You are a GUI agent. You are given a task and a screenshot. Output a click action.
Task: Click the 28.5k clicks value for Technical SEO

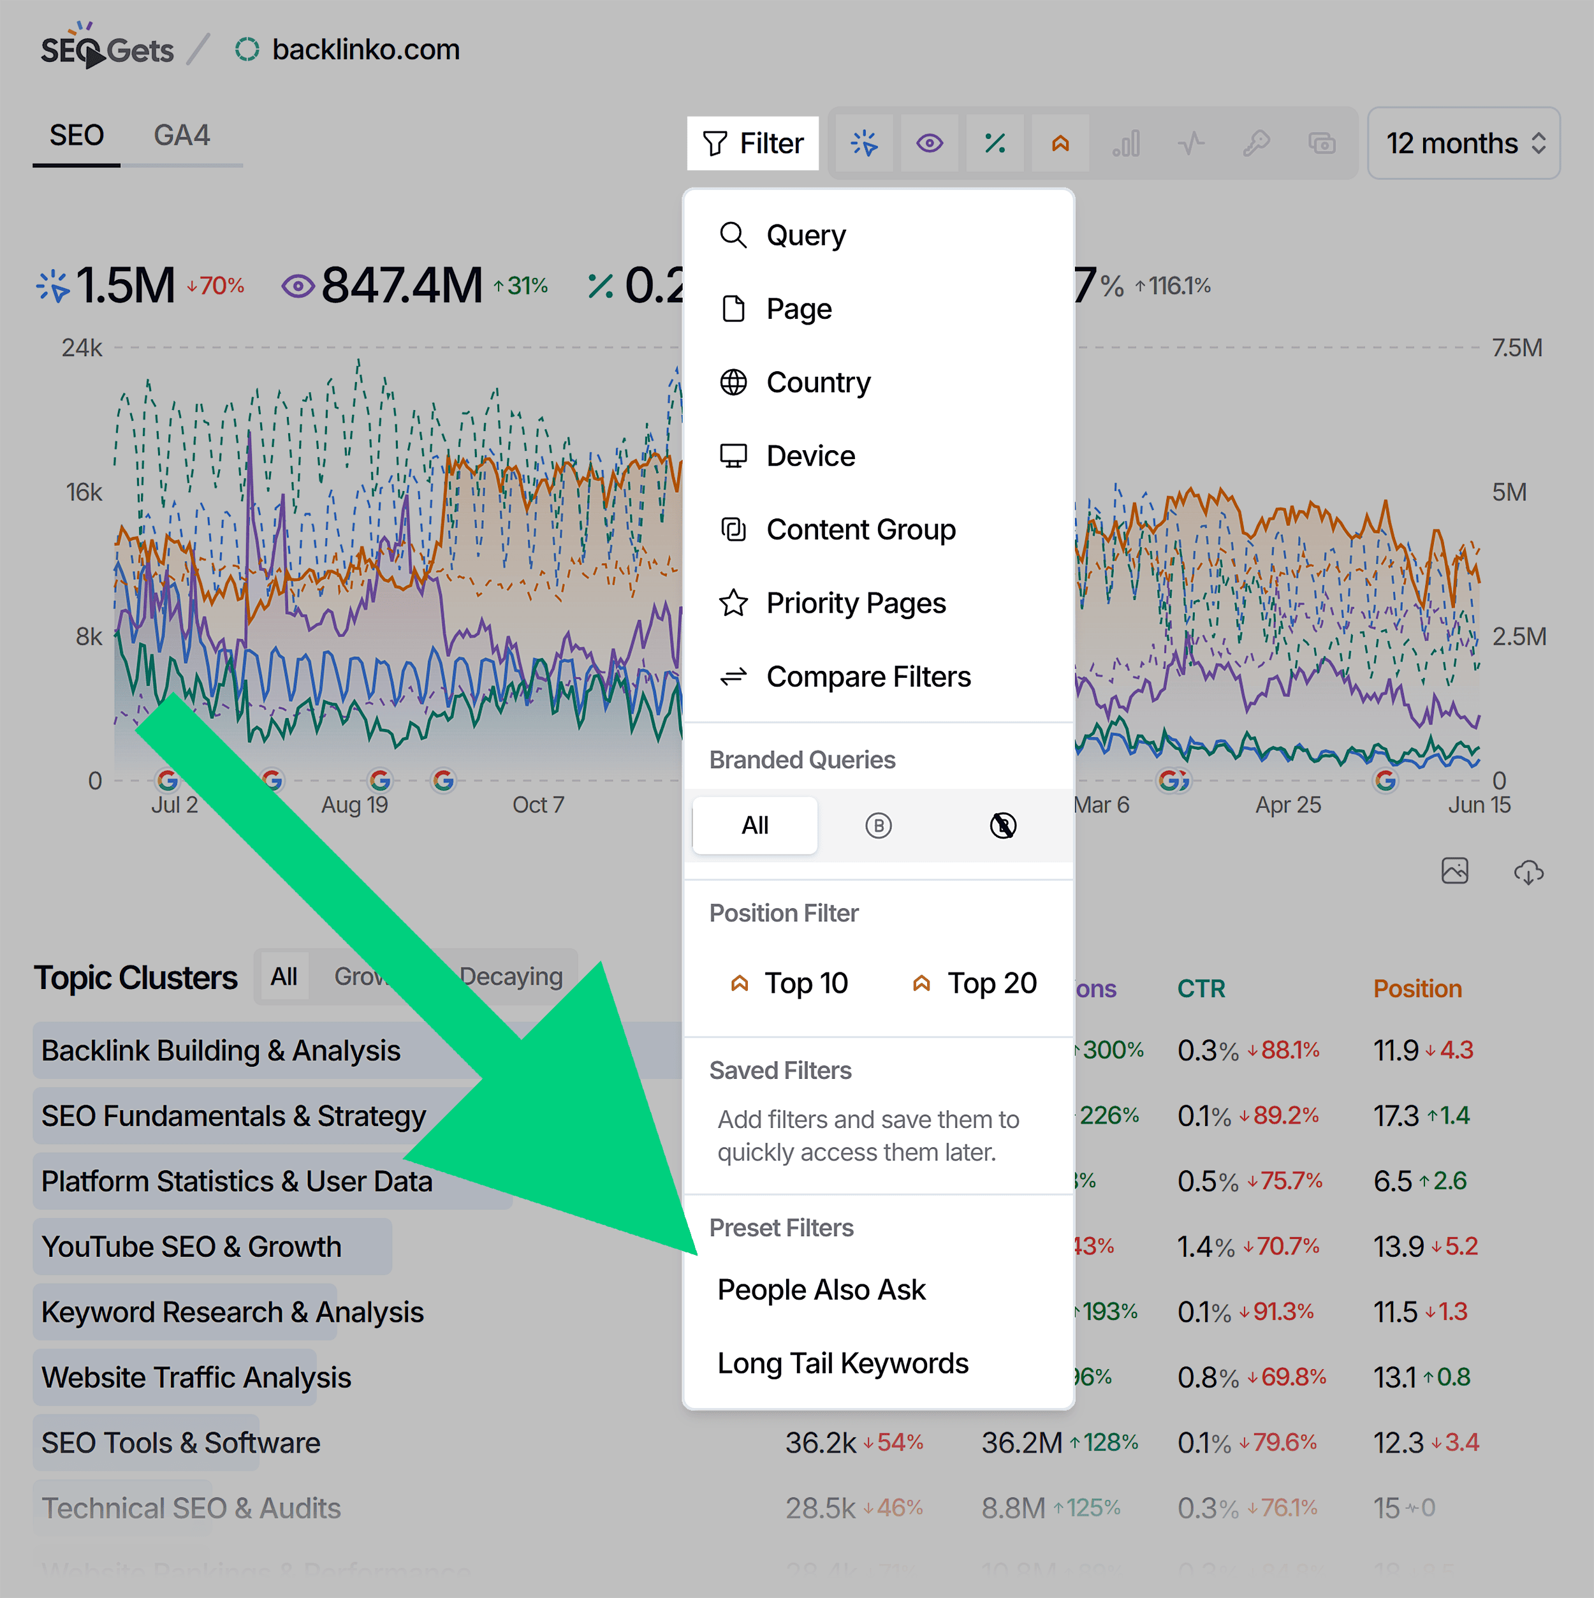pyautogui.click(x=820, y=1509)
